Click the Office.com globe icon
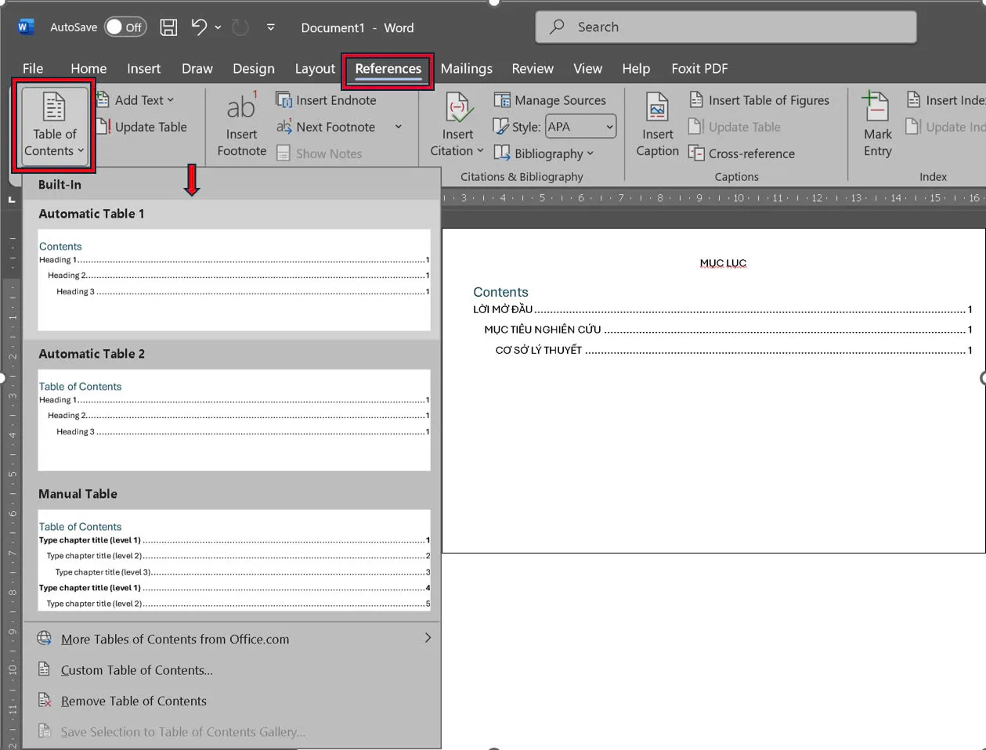This screenshot has width=986, height=750. [45, 638]
